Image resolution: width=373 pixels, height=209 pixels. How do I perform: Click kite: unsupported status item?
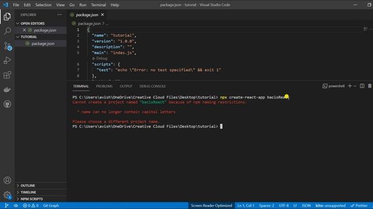click(330, 206)
